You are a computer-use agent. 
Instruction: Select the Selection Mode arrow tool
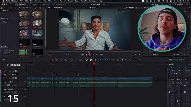tap(52, 60)
